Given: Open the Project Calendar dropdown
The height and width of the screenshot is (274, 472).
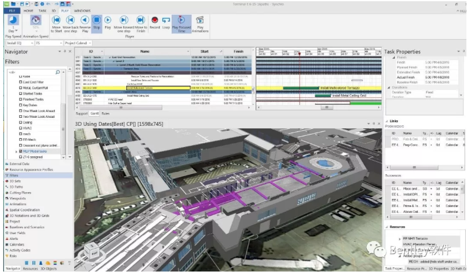Looking at the screenshot, I should pyautogui.click(x=78, y=43).
